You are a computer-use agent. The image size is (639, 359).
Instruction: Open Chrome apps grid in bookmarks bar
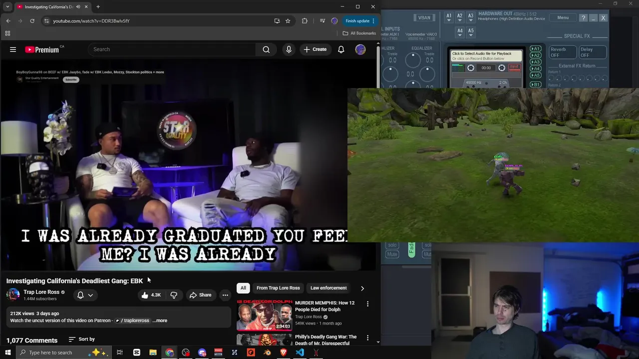[x=7, y=33]
